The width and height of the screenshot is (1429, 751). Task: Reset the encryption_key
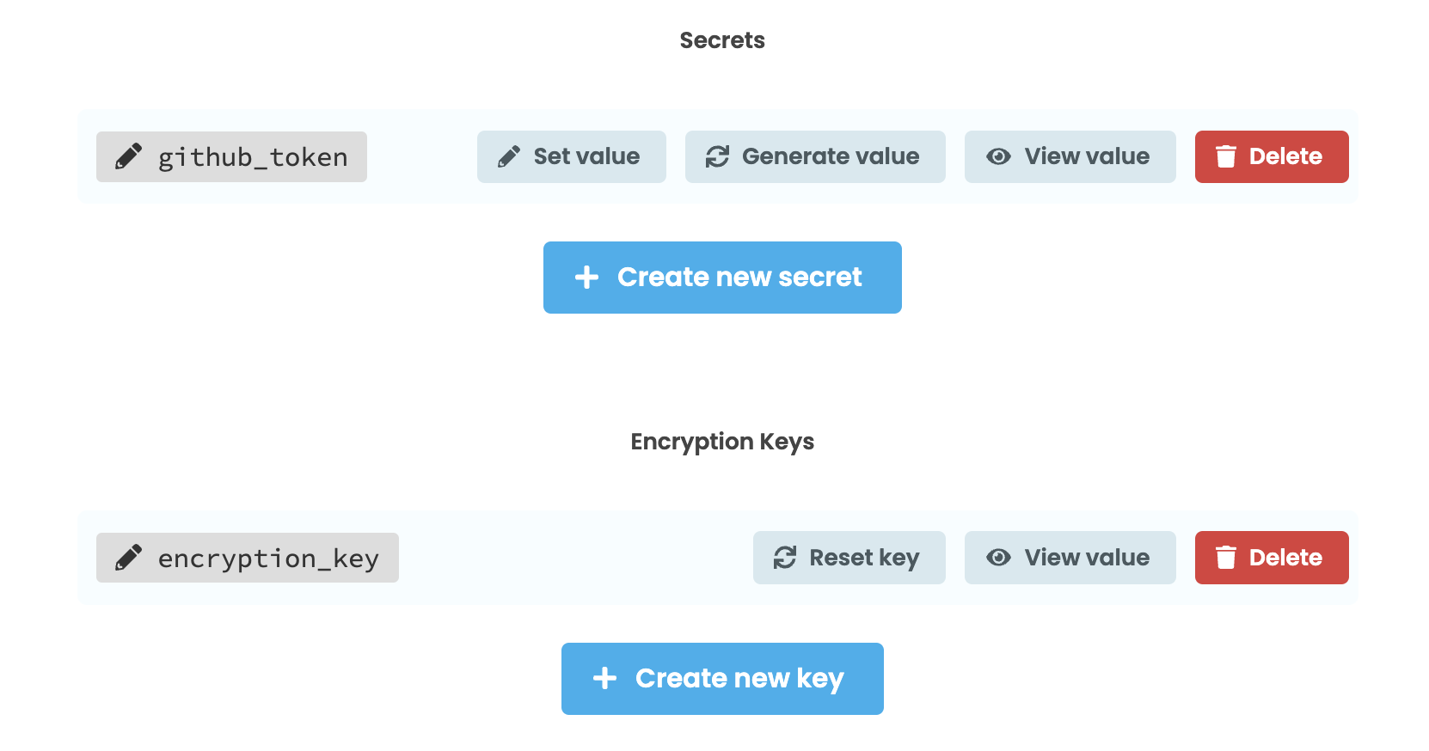pyautogui.click(x=848, y=557)
